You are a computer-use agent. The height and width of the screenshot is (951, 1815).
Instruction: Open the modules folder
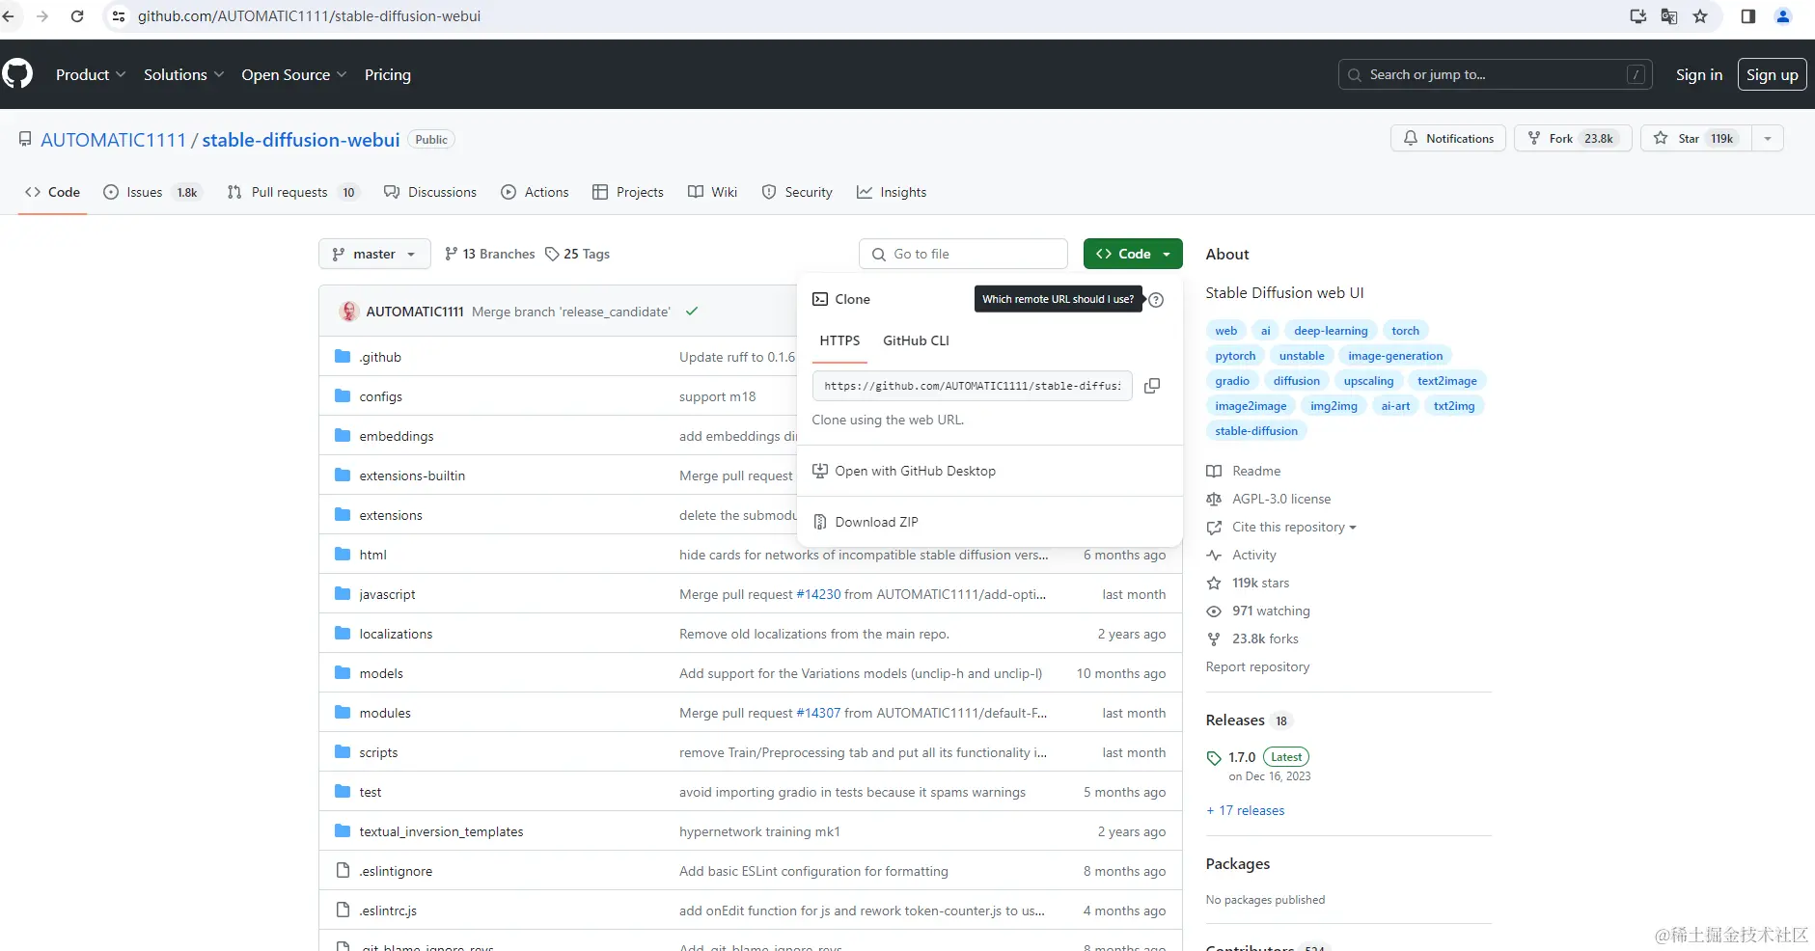coord(385,713)
